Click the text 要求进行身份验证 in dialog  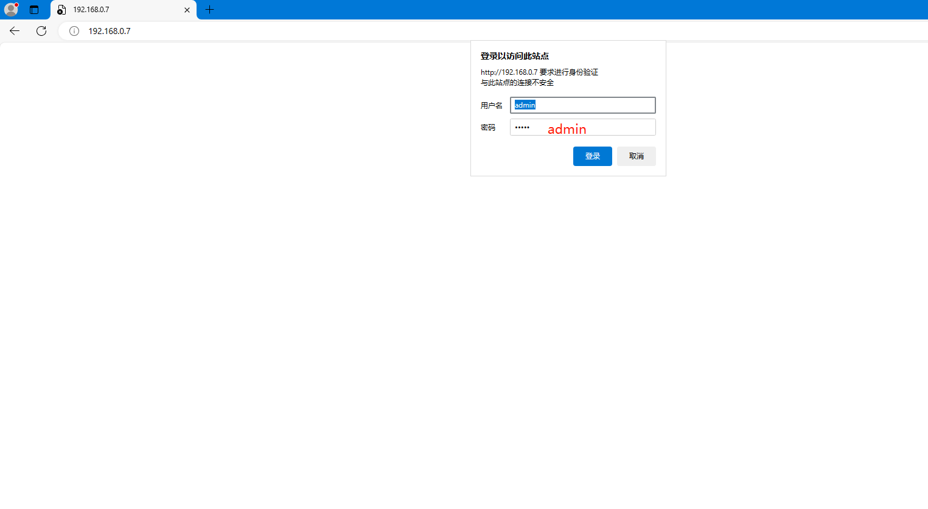569,72
